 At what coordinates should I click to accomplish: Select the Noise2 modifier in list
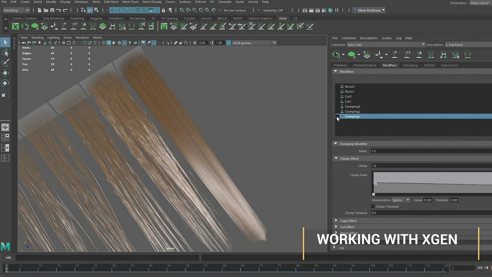click(349, 87)
